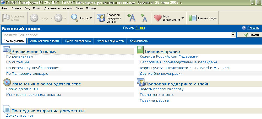Click the Бизнес-справки heading
This screenshot has width=262, height=119.
162,52
